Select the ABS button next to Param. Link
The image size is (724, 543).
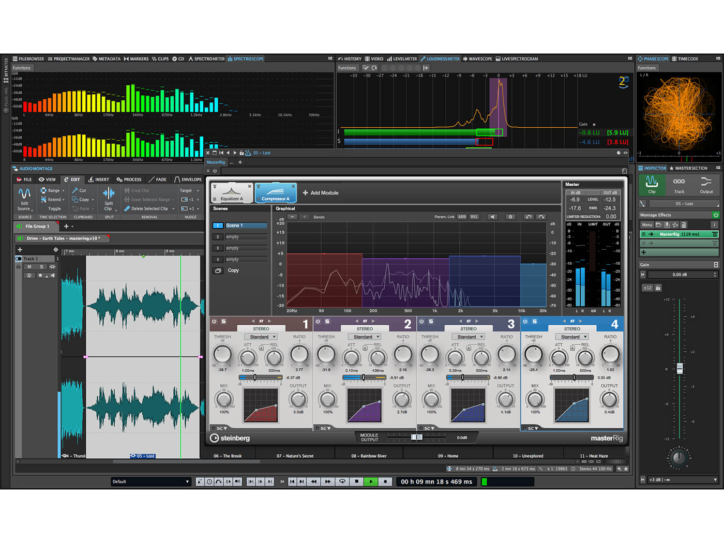pos(462,217)
